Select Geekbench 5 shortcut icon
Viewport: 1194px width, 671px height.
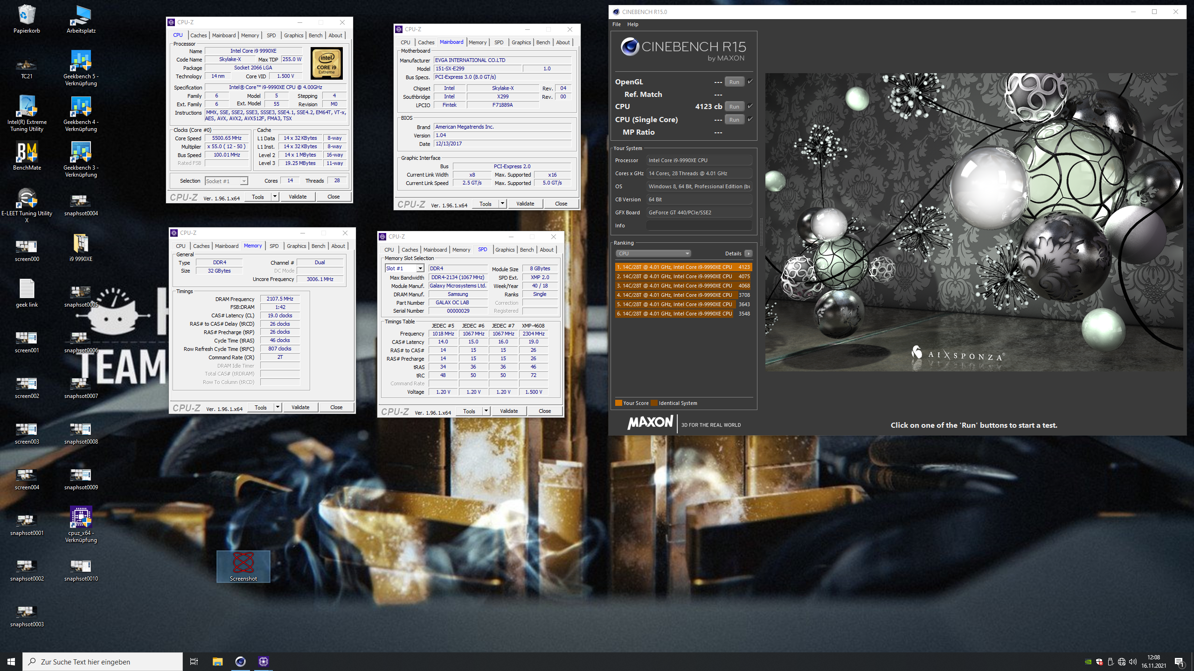(81, 68)
